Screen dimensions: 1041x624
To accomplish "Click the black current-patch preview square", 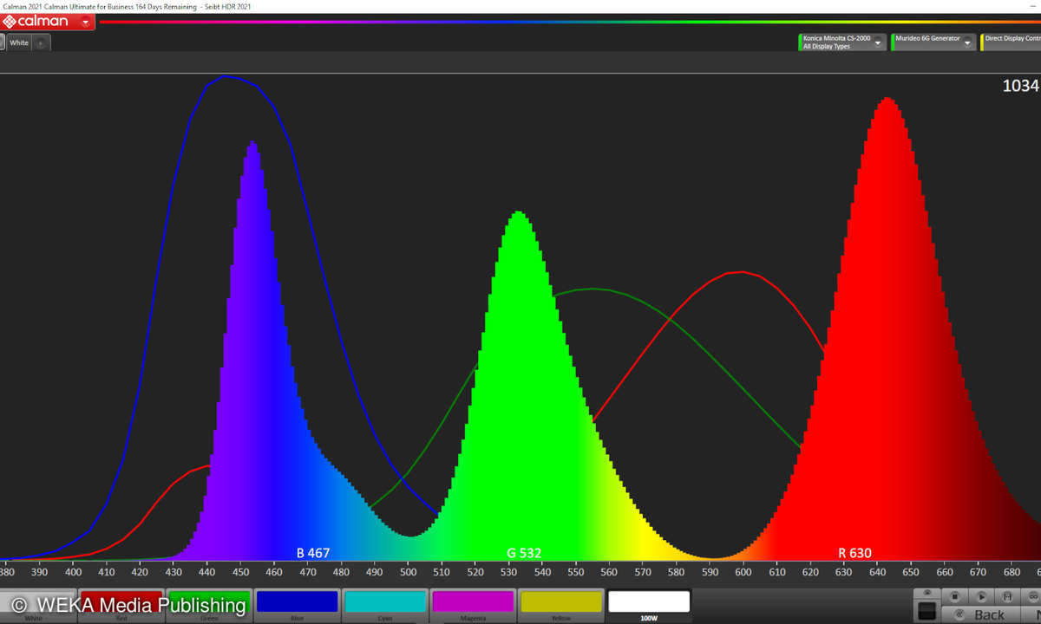I will pos(927,611).
